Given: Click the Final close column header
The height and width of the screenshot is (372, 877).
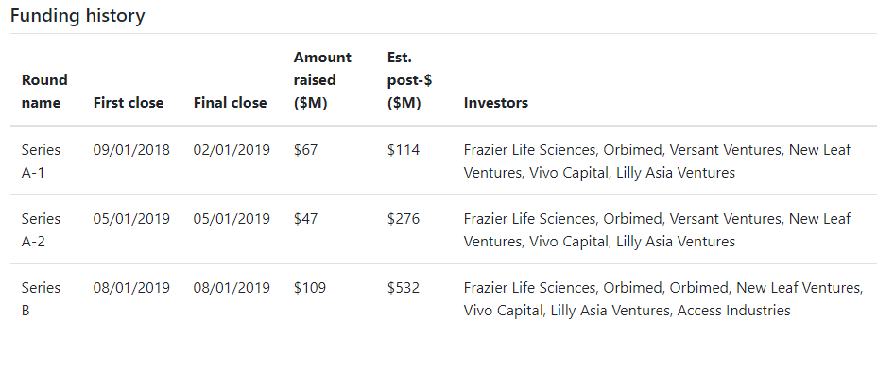Looking at the screenshot, I should click(230, 103).
